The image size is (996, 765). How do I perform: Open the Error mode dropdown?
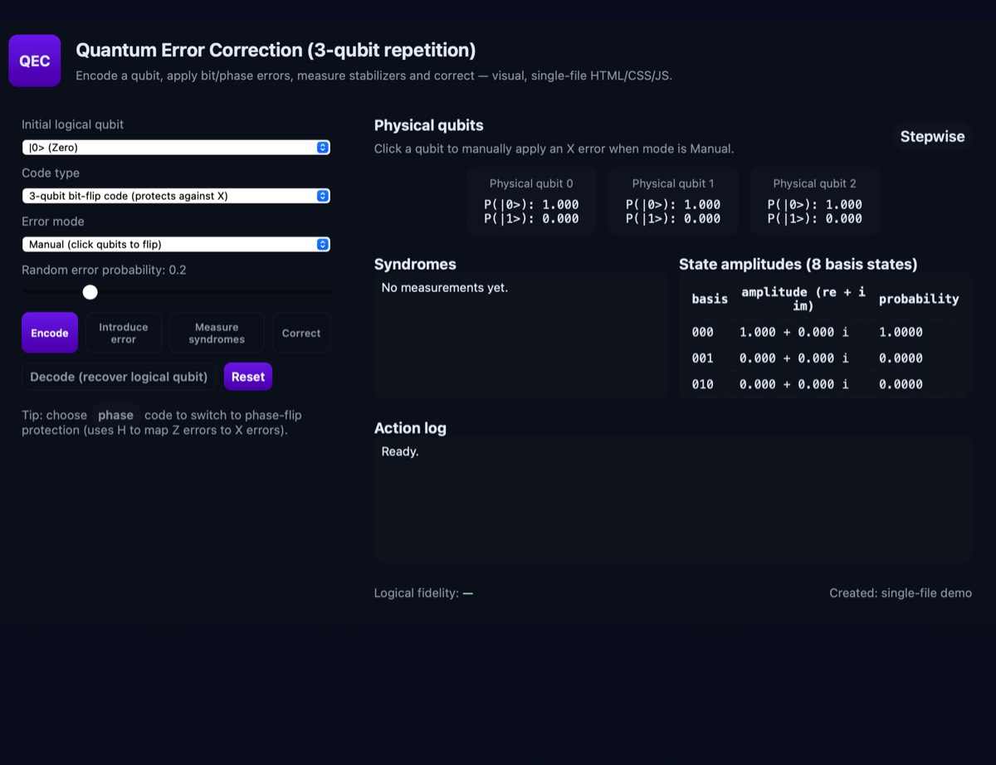176,244
